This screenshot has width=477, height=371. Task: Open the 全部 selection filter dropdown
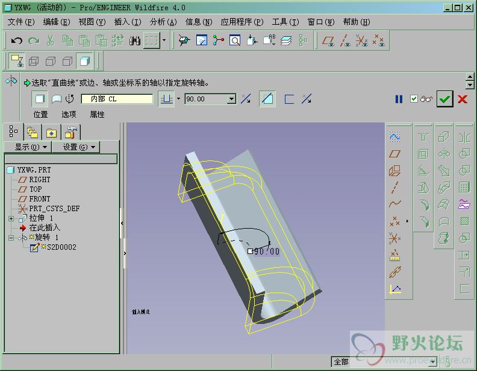click(x=432, y=362)
